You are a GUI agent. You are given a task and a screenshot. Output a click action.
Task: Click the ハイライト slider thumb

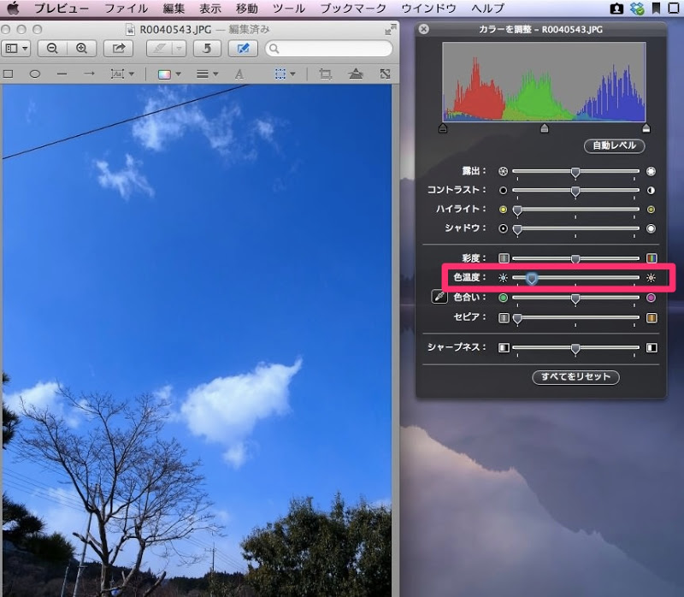click(517, 210)
